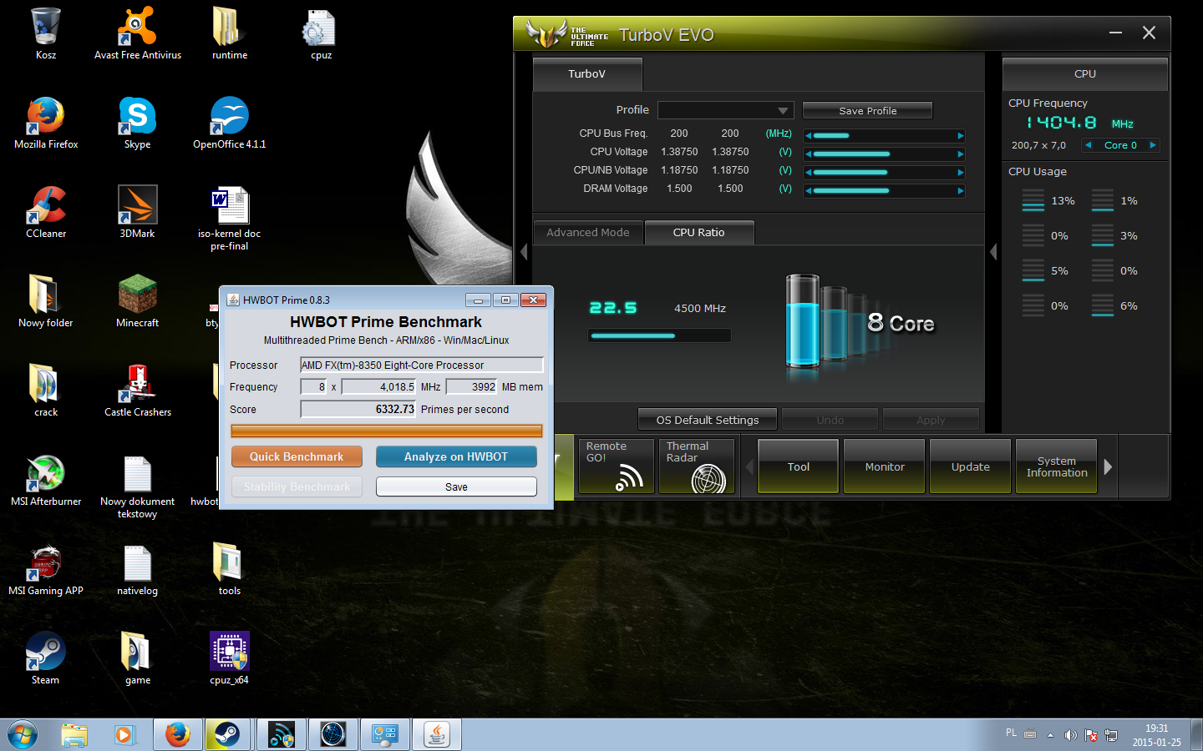Click the Save button in HWBOT Prime
The height and width of the screenshot is (751, 1203).
tap(456, 486)
